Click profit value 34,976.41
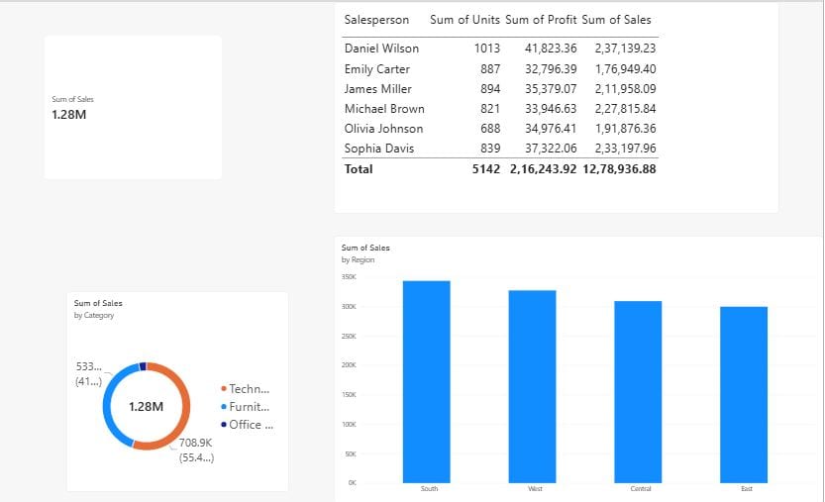The height and width of the screenshot is (502, 825). [551, 129]
